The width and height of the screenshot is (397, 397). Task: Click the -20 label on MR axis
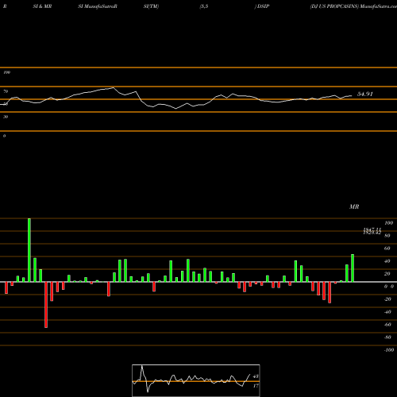coord(387,299)
